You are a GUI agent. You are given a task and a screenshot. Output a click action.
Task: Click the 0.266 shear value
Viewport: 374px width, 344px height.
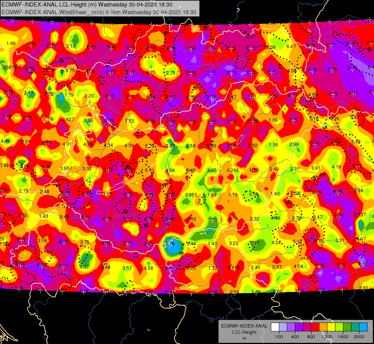tap(233, 170)
